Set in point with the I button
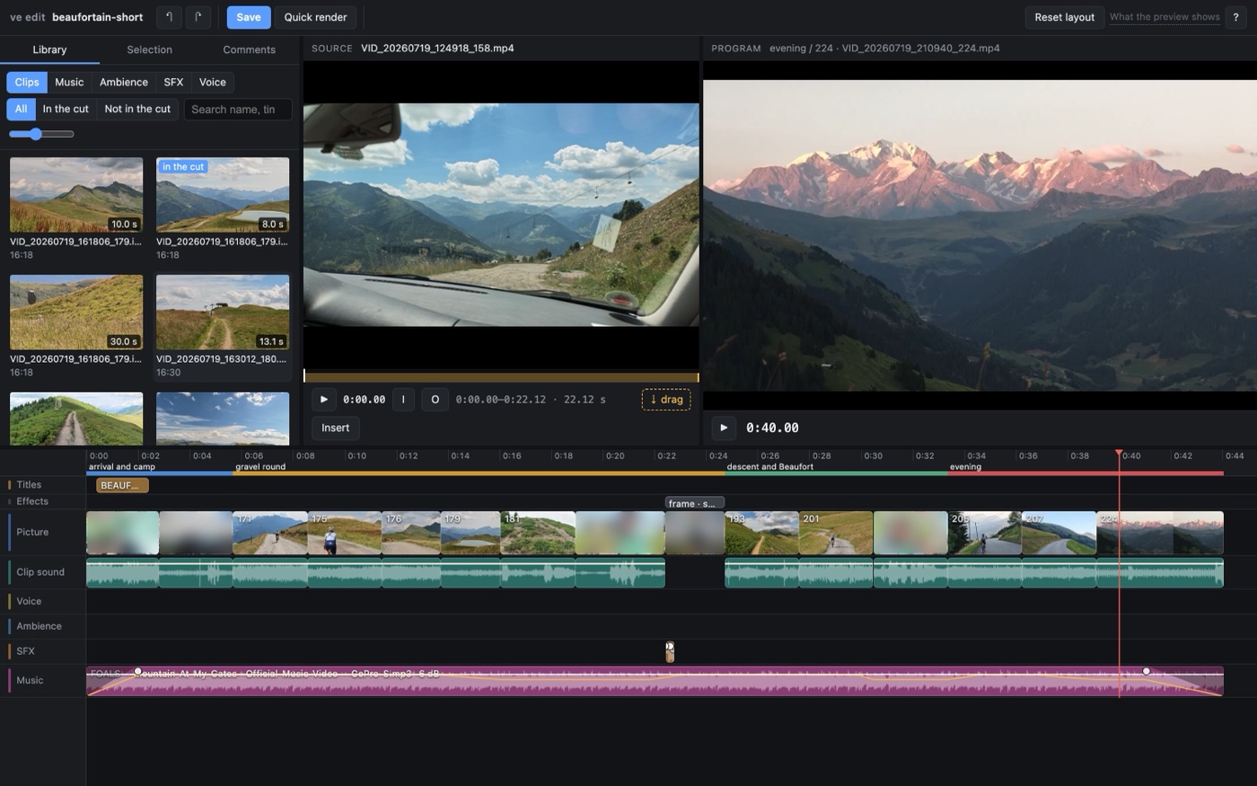This screenshot has width=1257, height=786. [x=403, y=400]
